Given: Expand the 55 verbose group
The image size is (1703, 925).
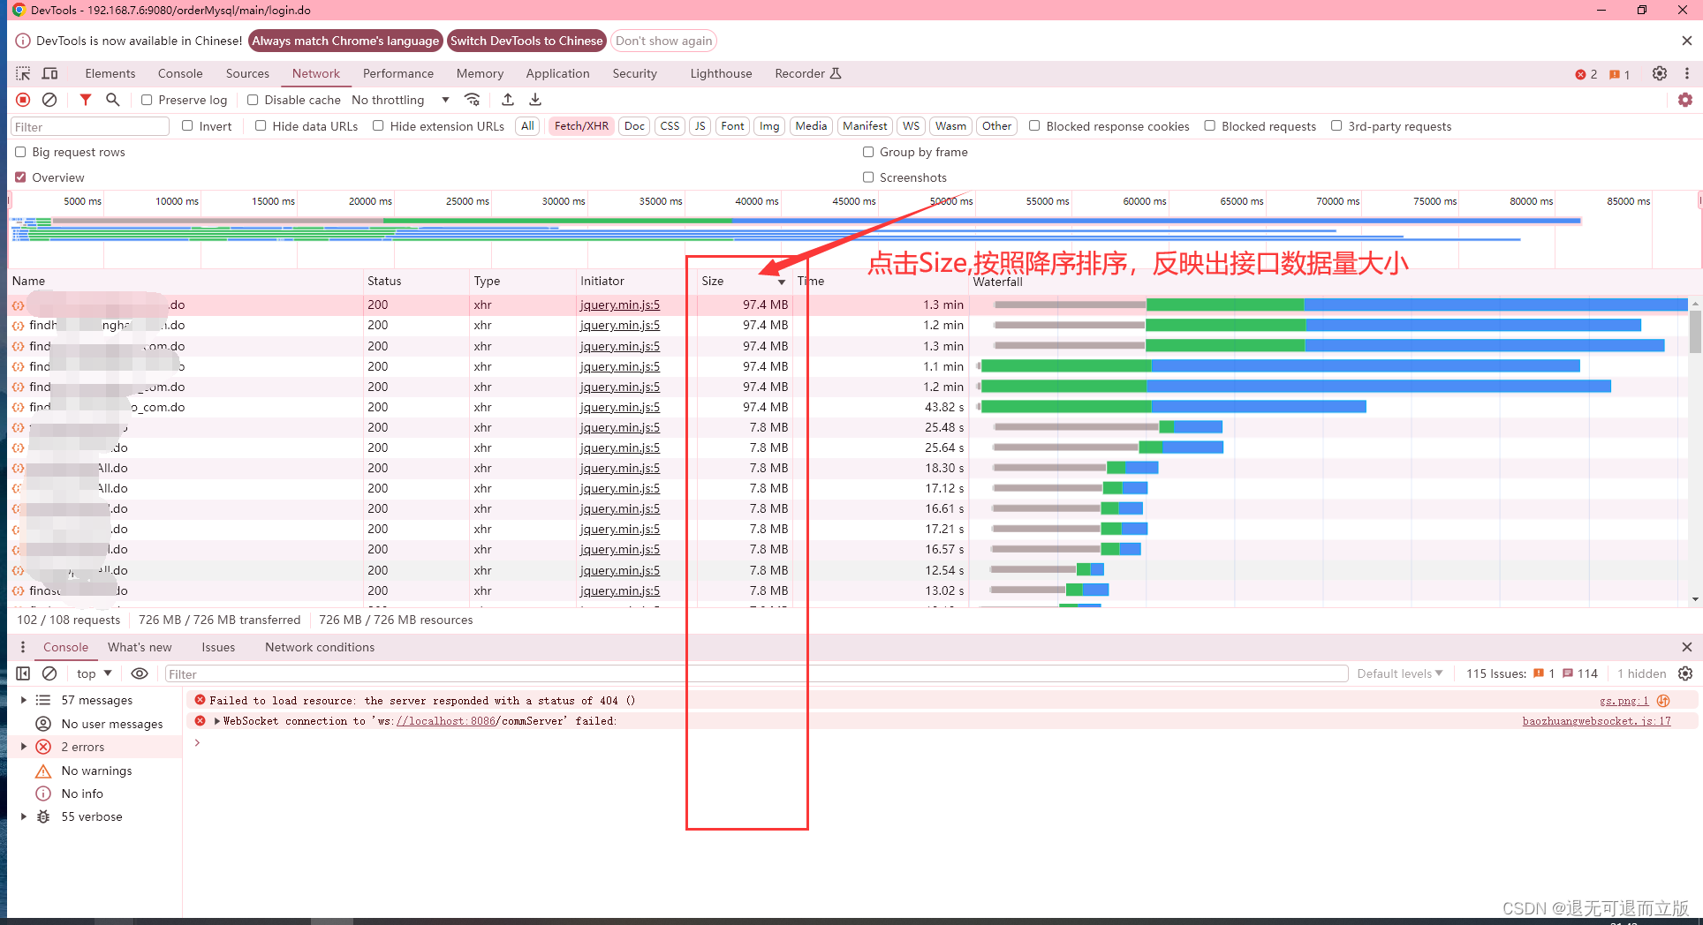Looking at the screenshot, I should [x=24, y=816].
